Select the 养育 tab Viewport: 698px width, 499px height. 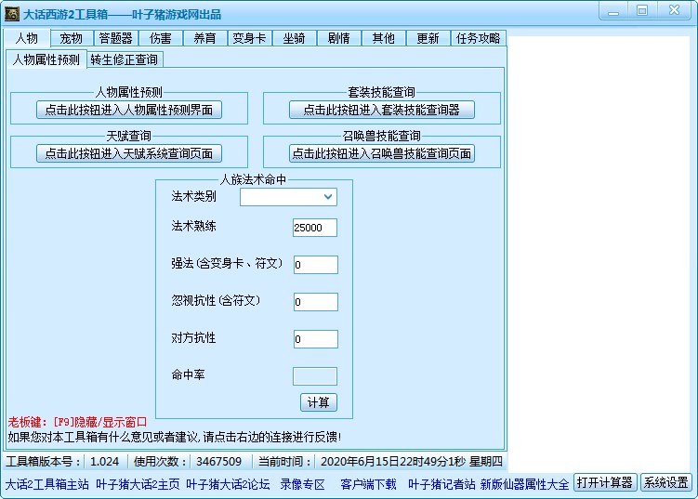point(204,38)
